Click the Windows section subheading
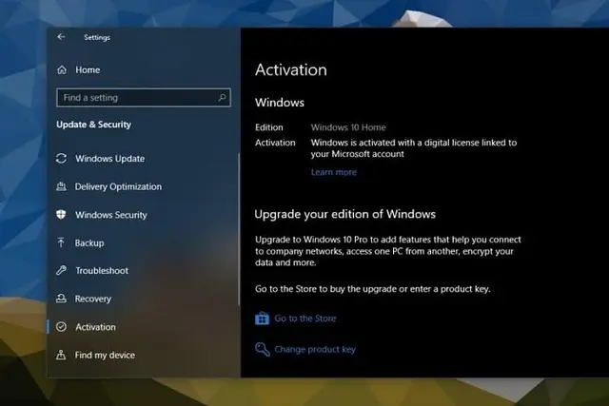609x406 pixels. pyautogui.click(x=280, y=103)
